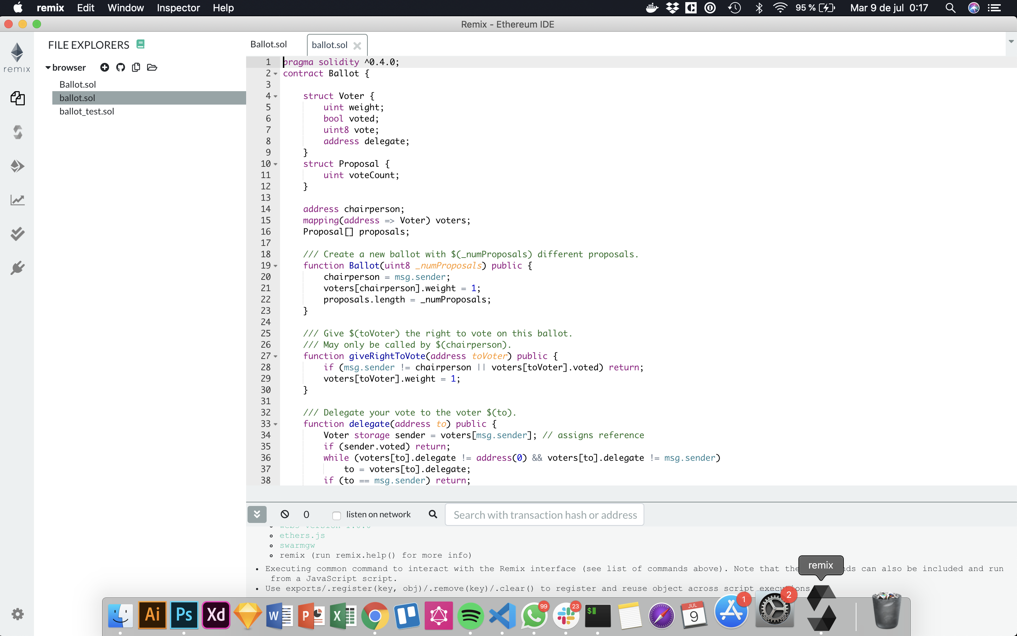Click the transaction hash search field

pos(544,514)
